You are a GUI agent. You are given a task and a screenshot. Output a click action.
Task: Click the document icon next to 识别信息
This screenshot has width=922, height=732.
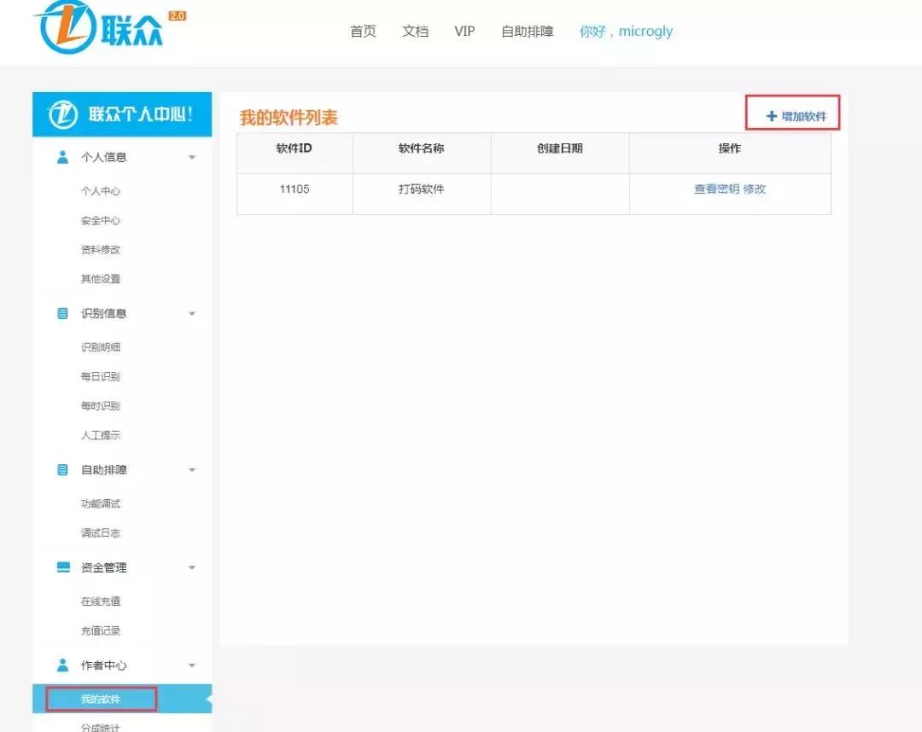click(61, 312)
